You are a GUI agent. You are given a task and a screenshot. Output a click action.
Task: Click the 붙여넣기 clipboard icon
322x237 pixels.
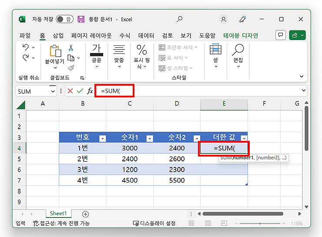pyautogui.click(x=55, y=50)
